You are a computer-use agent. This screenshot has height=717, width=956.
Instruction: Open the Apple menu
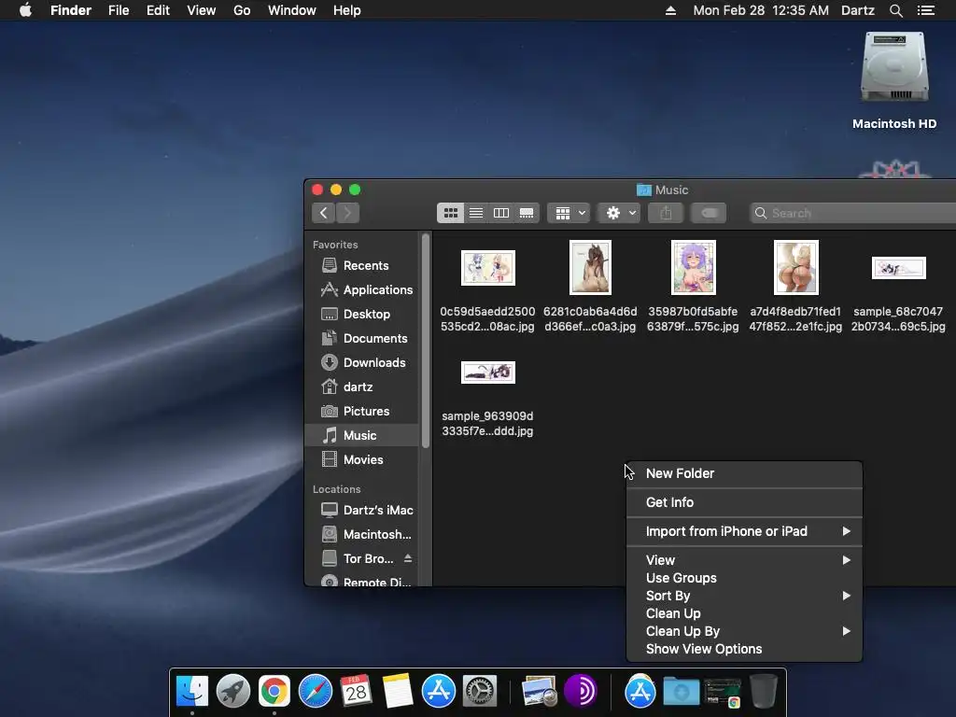click(25, 10)
